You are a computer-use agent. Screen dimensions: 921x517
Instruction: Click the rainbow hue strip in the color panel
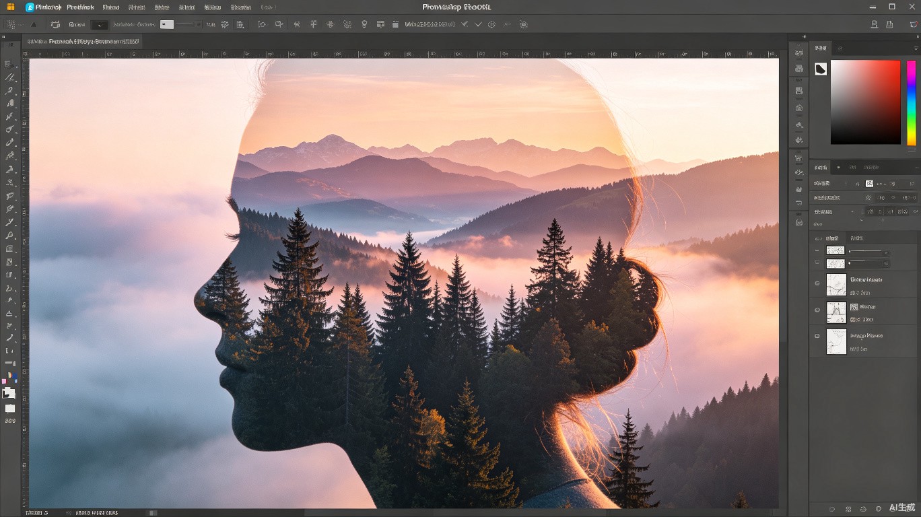[x=911, y=102]
